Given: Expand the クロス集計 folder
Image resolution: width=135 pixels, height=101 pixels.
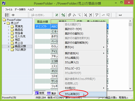Looking at the screenshot, I should [9, 50].
